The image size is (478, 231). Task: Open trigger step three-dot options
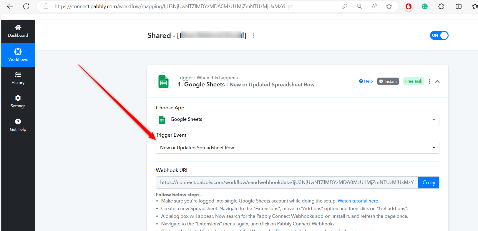point(429,81)
